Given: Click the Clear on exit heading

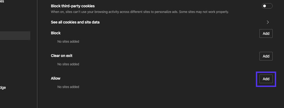Looking at the screenshot, I should [x=62, y=56].
